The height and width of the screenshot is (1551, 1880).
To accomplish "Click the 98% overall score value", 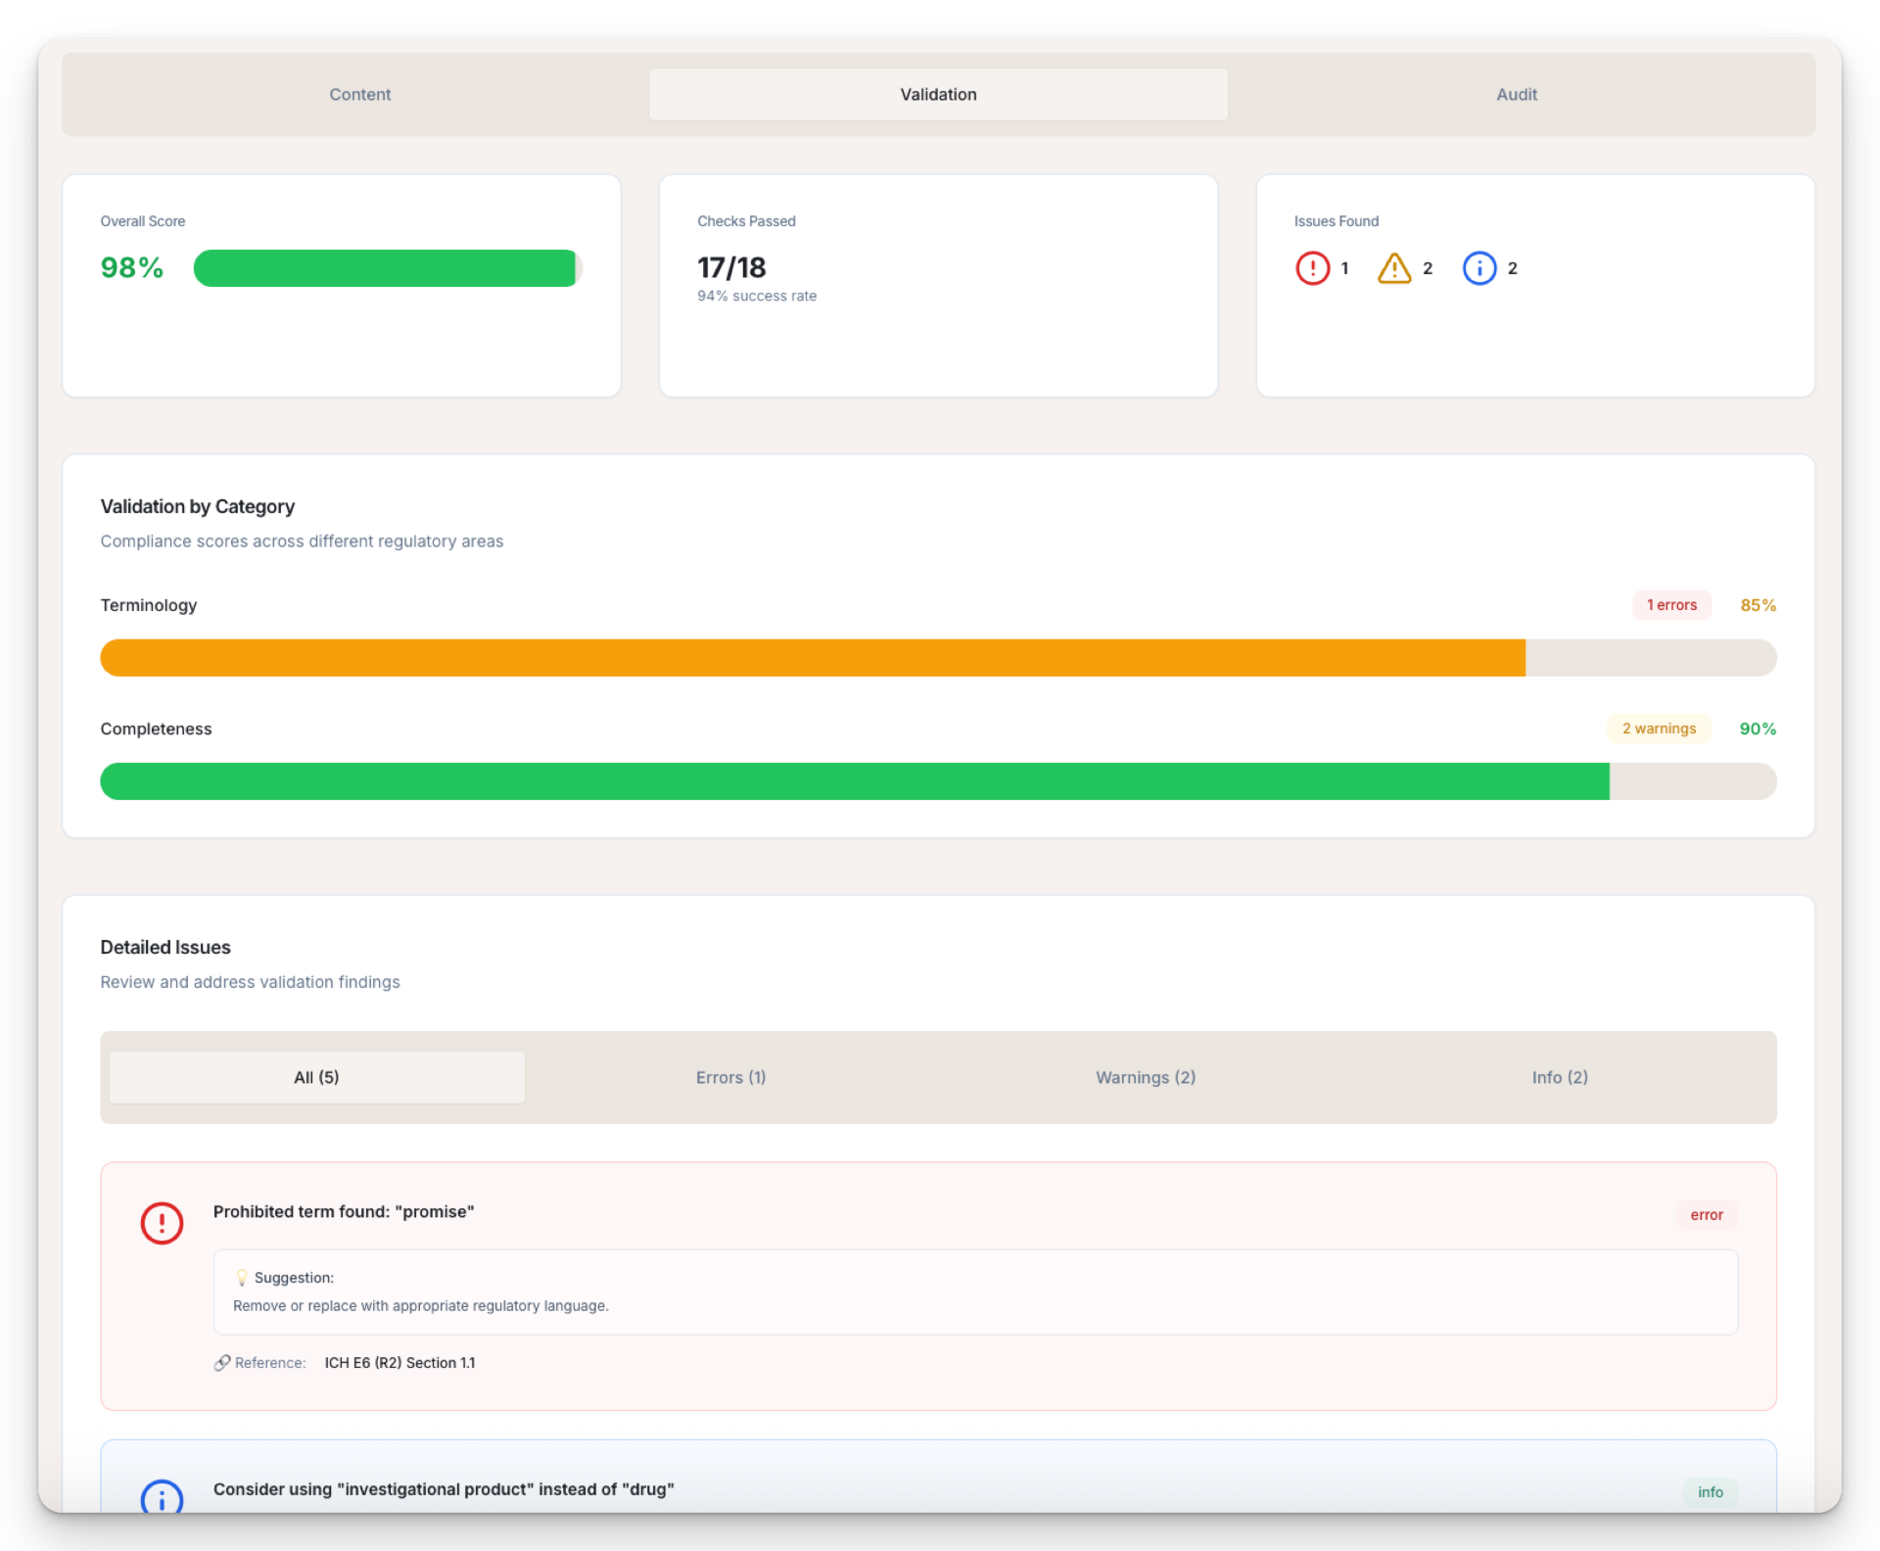I will click(x=131, y=268).
